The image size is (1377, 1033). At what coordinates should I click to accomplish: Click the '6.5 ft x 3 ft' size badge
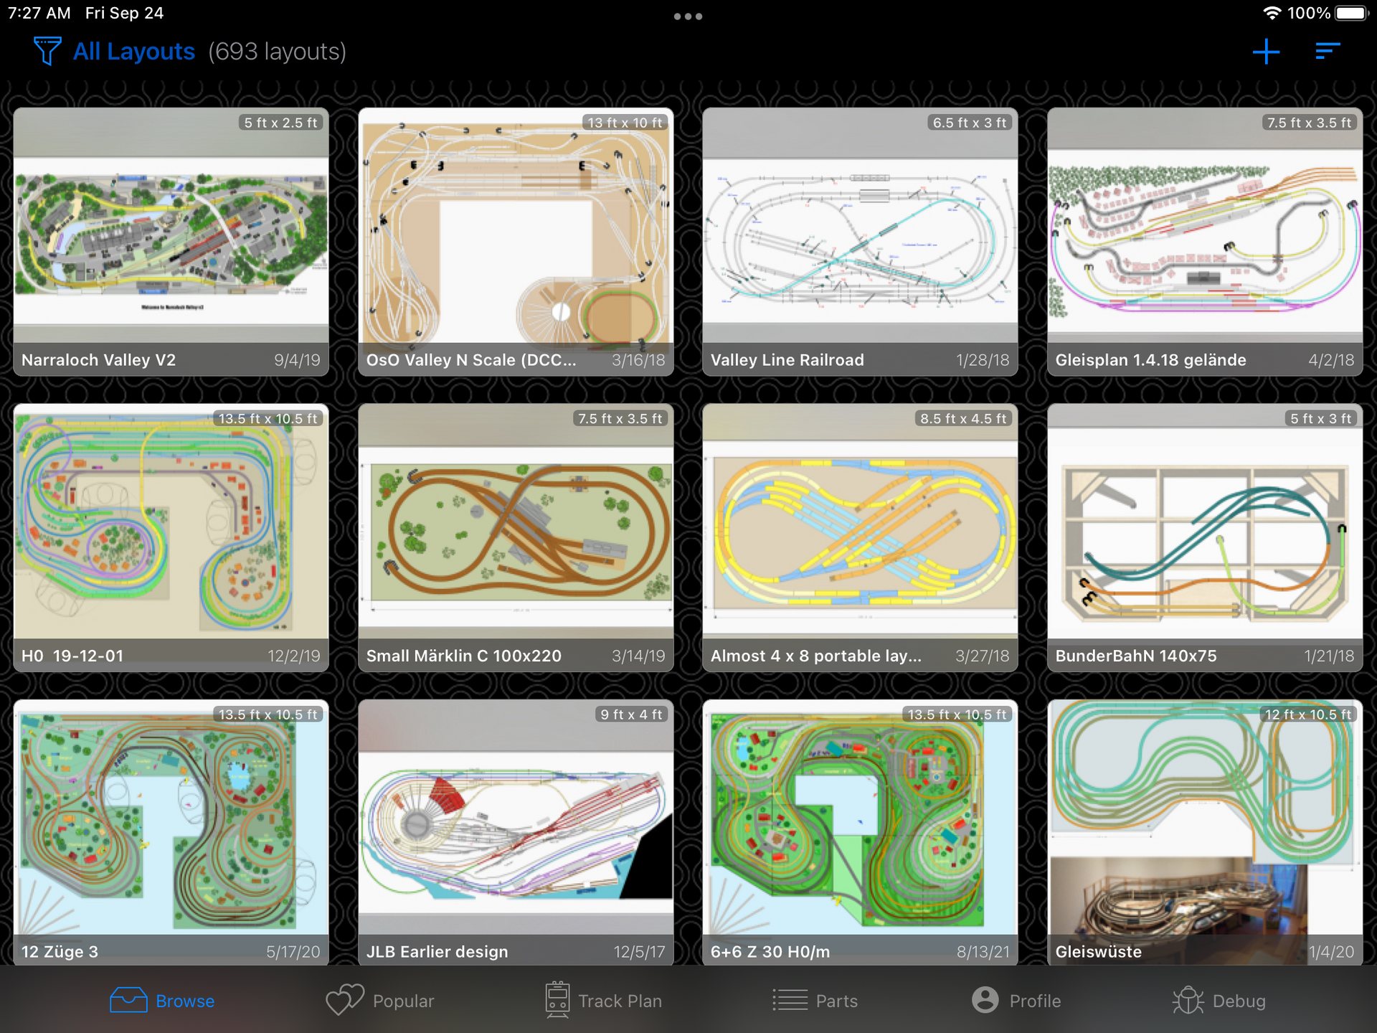(x=970, y=123)
